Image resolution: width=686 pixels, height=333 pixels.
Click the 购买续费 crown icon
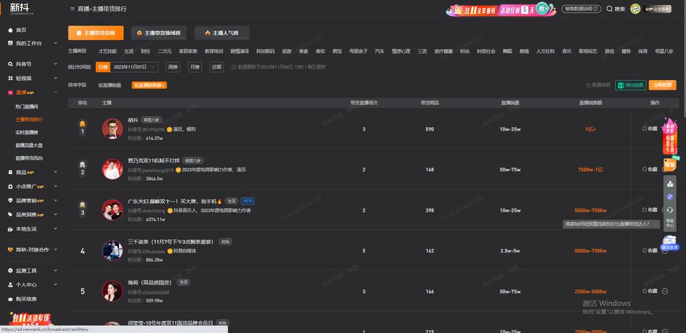click(x=11, y=299)
